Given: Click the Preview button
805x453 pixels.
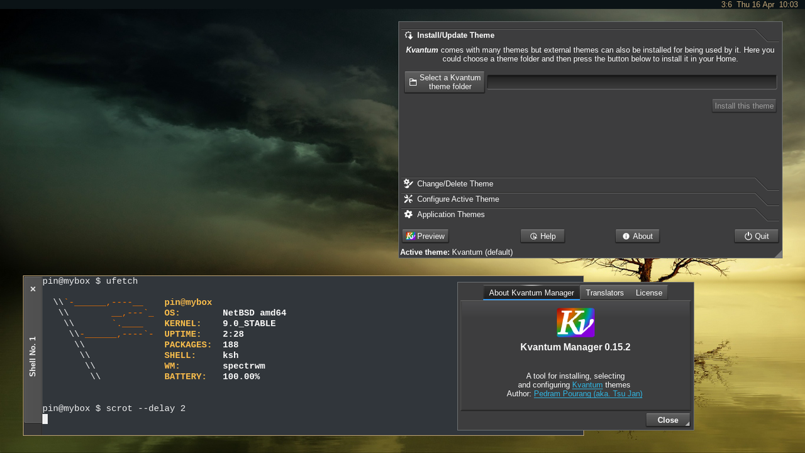Looking at the screenshot, I should click(x=426, y=236).
